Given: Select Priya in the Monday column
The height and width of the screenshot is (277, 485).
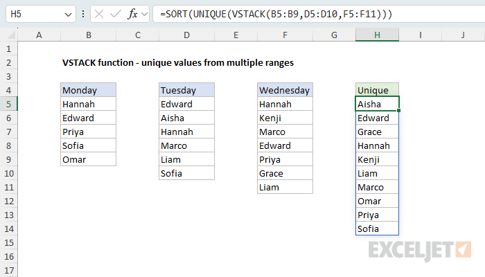Looking at the screenshot, I should tap(89, 132).
